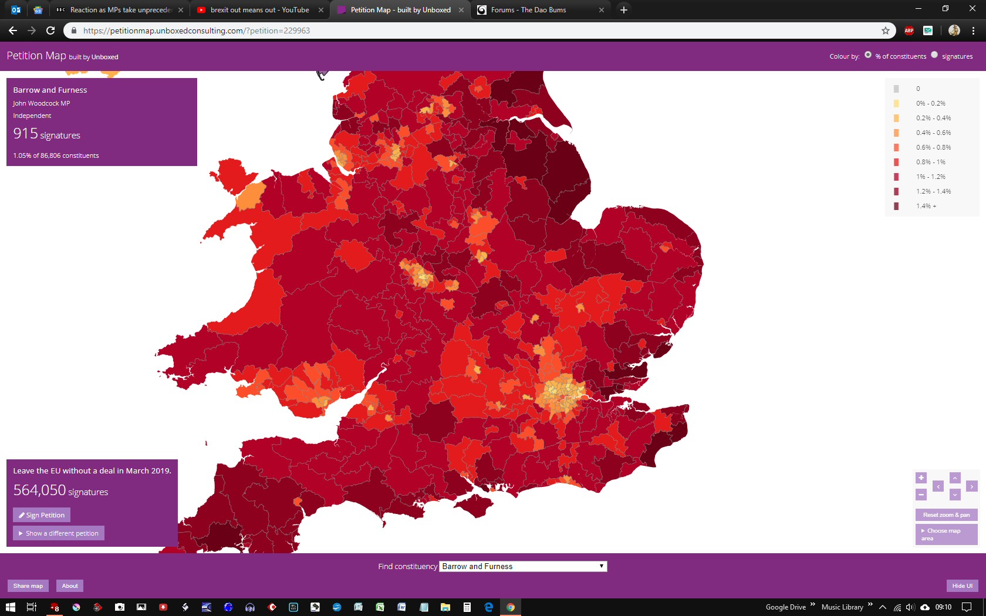Switch to the brexit YouTube tab
986x616 pixels.
point(259,10)
